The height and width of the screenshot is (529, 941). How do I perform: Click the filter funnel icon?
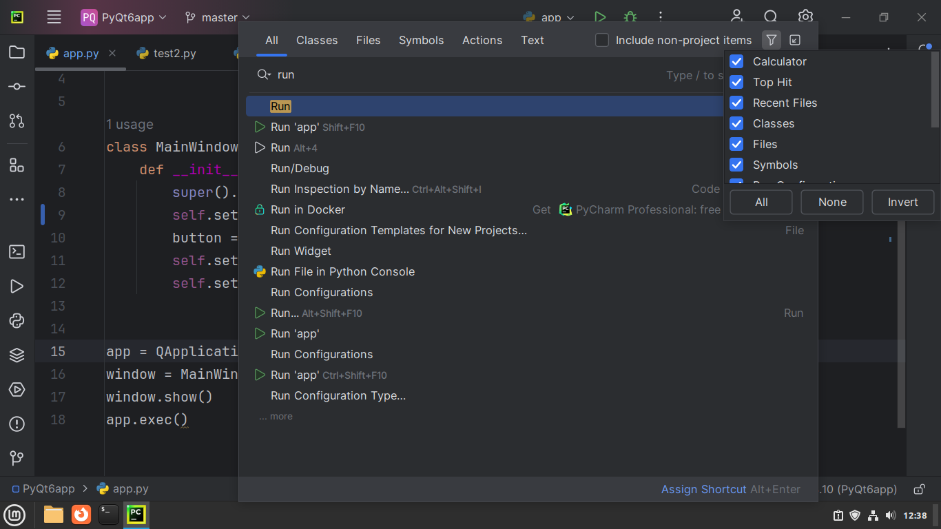tap(772, 40)
